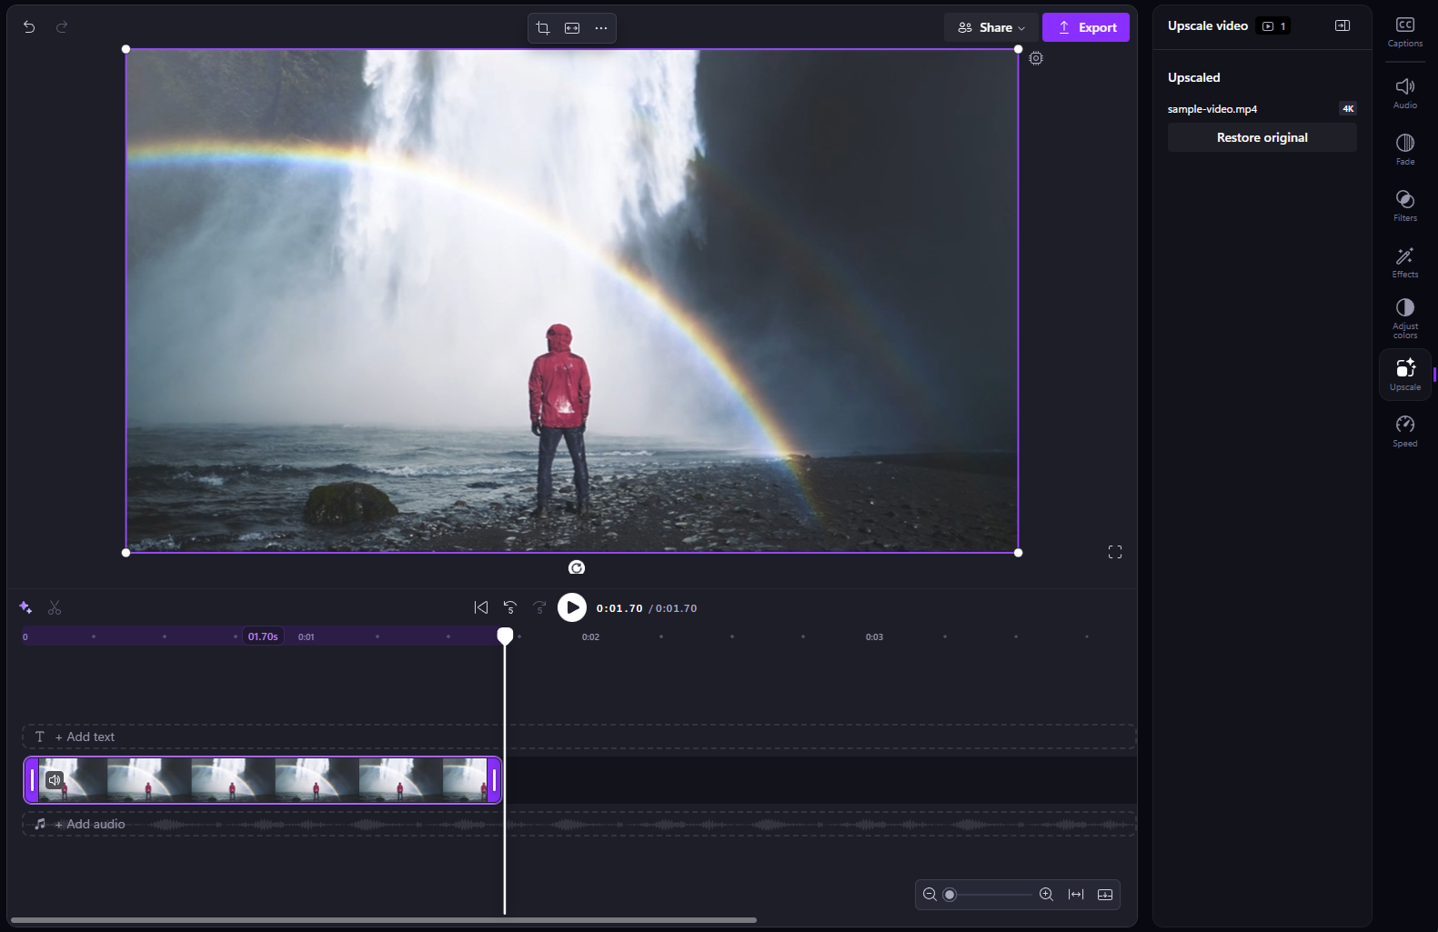Click the clip count badge beside Upscale video
The image size is (1438, 932).
(x=1273, y=26)
